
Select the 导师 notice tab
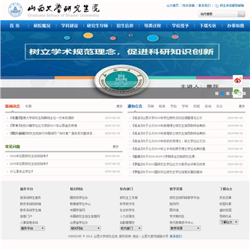point(151,106)
